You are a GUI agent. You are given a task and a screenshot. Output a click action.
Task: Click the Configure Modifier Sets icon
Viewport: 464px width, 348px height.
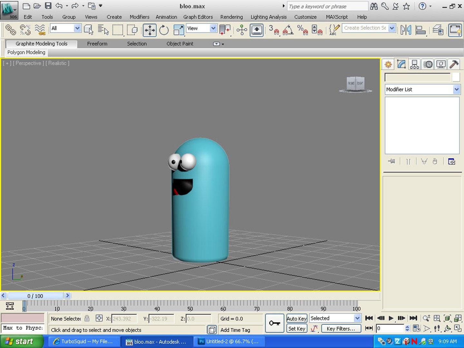[452, 161]
